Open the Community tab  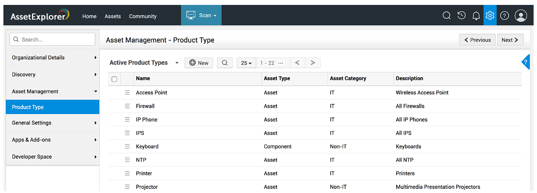click(143, 16)
